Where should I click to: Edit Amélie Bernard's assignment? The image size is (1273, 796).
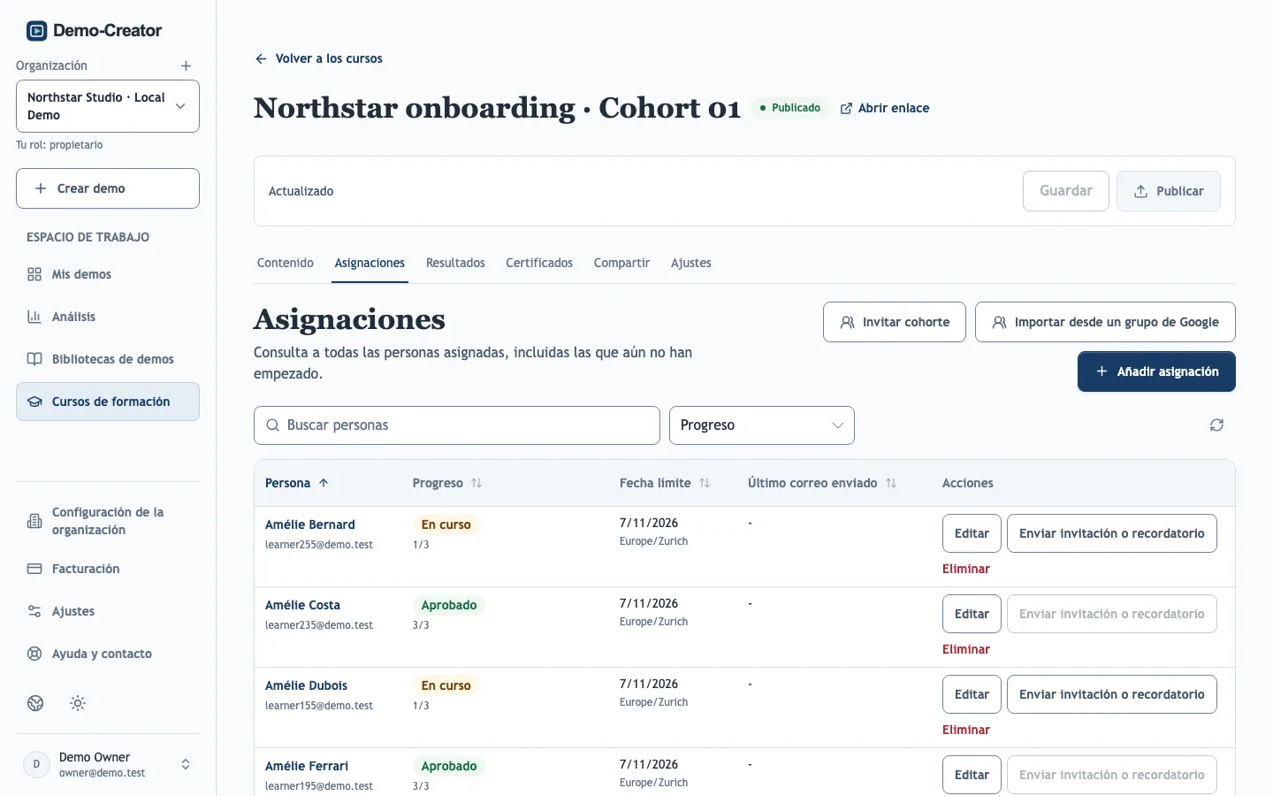coord(972,533)
